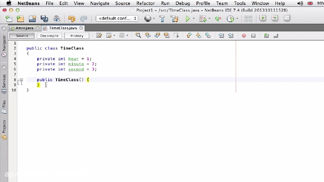This screenshot has height=182, width=324.
Task: Open the Services side panel
Action: pyautogui.click(x=4, y=84)
